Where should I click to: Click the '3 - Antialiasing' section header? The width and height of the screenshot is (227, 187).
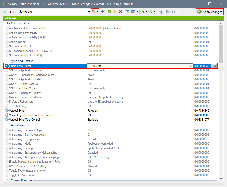16,125
